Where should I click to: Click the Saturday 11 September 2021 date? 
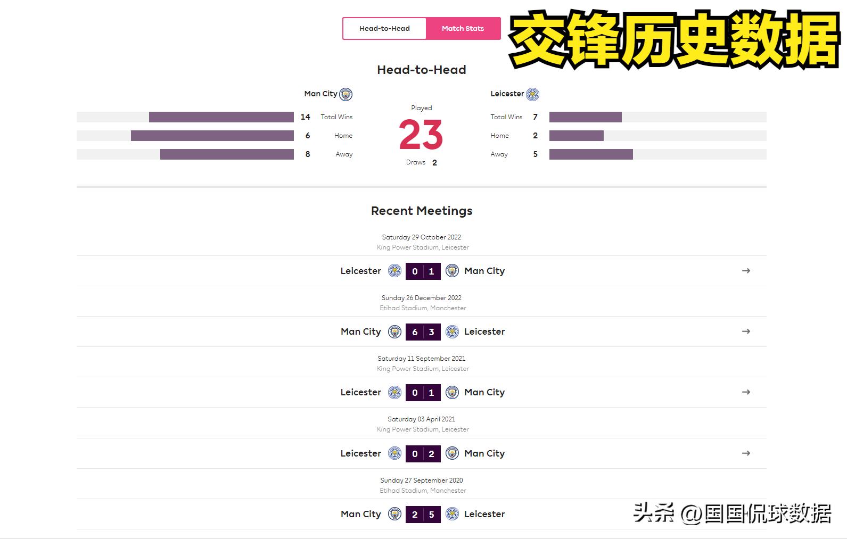pos(421,359)
